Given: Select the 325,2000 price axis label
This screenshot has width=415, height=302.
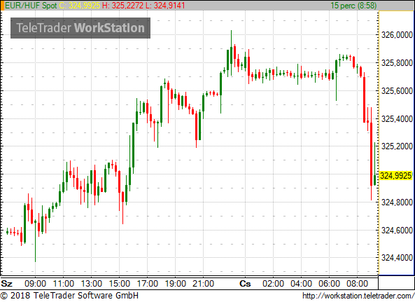Looking at the screenshot, I should click(397, 146).
